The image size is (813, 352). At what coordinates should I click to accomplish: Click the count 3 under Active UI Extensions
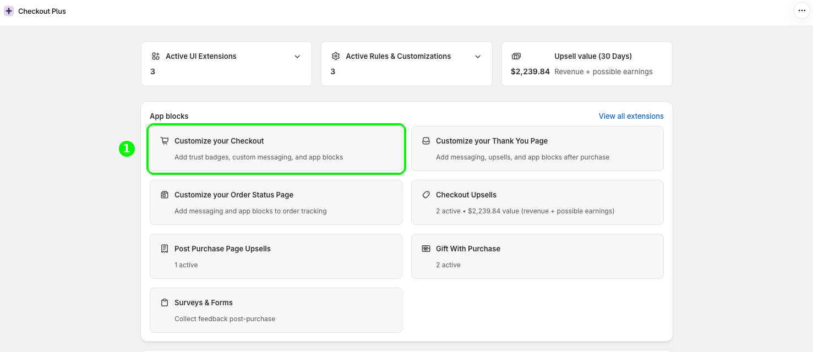pos(152,71)
